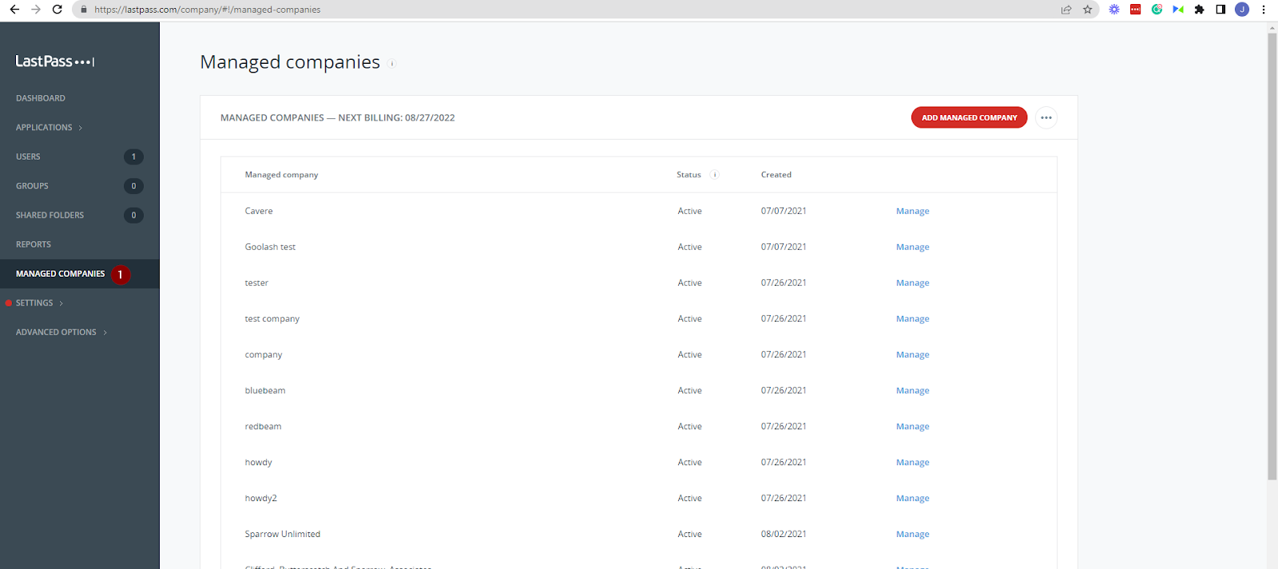
Task: Open the Chrome three-dot menu
Action: tap(1264, 10)
